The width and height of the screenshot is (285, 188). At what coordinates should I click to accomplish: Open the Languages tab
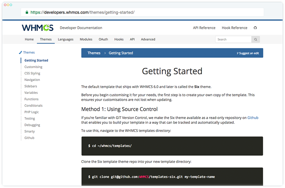click(x=66, y=39)
